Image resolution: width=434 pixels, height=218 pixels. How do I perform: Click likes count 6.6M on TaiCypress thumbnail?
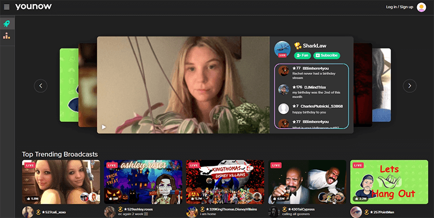279,198
